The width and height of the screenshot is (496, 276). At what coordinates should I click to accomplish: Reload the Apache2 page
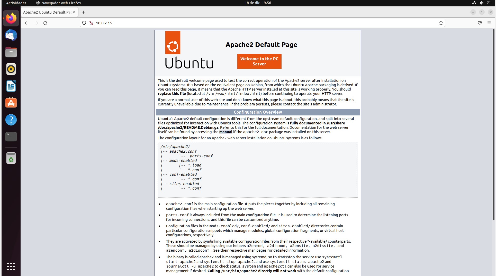coord(45,23)
